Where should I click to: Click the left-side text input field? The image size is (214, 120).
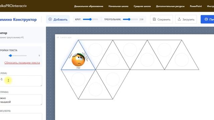pyautogui.click(x=21, y=81)
